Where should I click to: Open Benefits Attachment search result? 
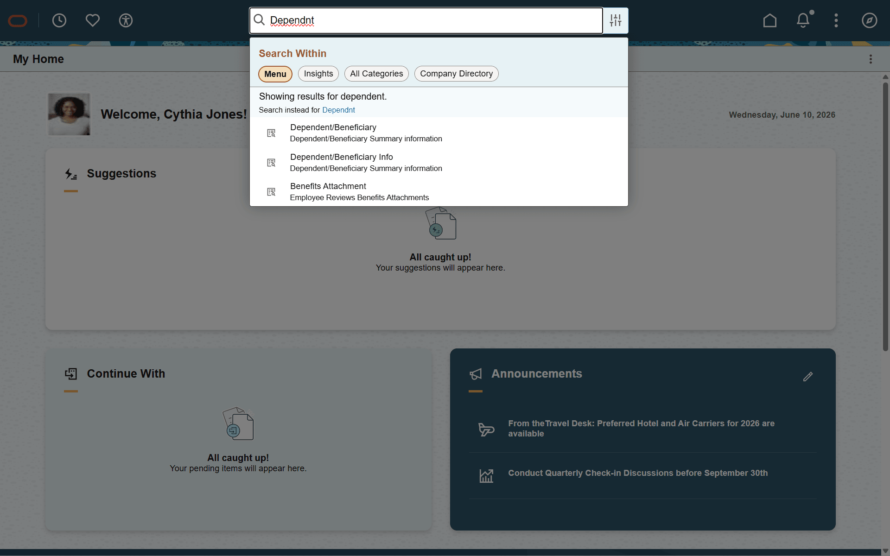click(x=439, y=191)
